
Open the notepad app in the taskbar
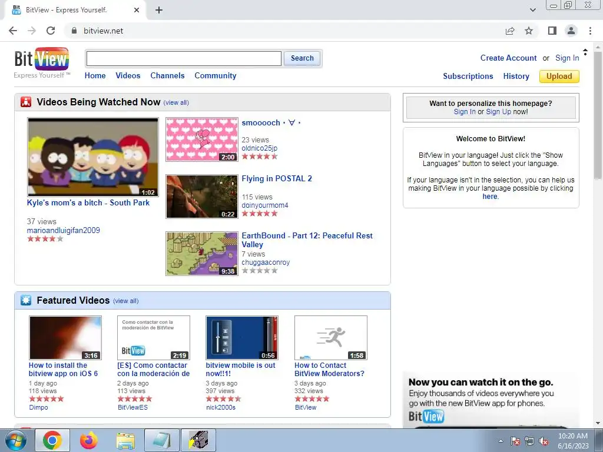point(162,440)
